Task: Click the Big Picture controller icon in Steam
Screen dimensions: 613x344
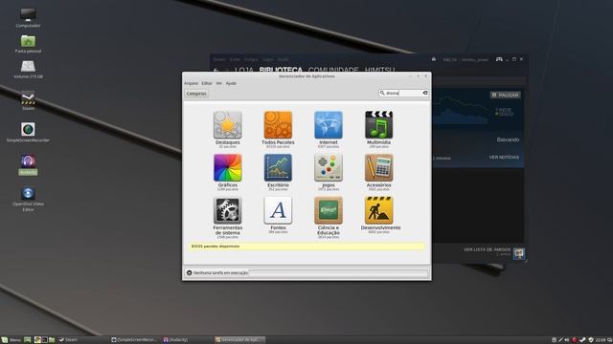Action: click(499, 59)
